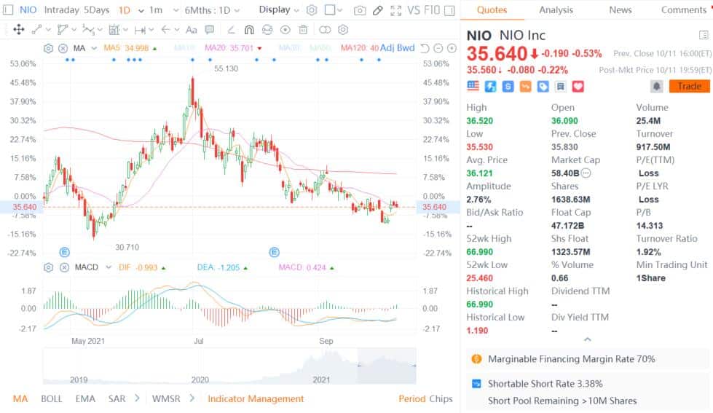The width and height of the screenshot is (713, 413).
Task: Switch to the Analysis tab
Action: point(556,10)
